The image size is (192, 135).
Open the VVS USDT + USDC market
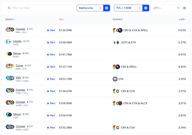[x=18, y=78]
